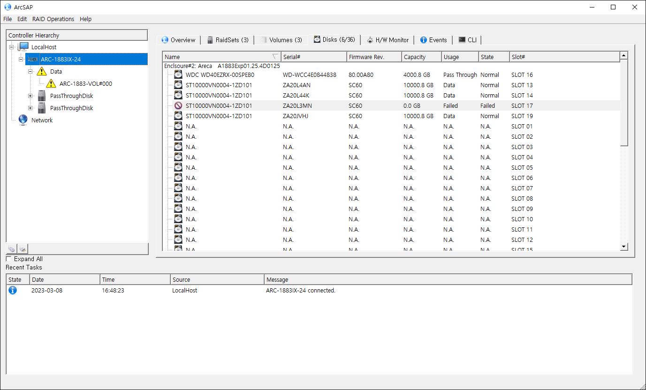This screenshot has height=390, width=646.
Task: Click the PassThroughDisk server icon directly above Network
Action: (x=42, y=108)
